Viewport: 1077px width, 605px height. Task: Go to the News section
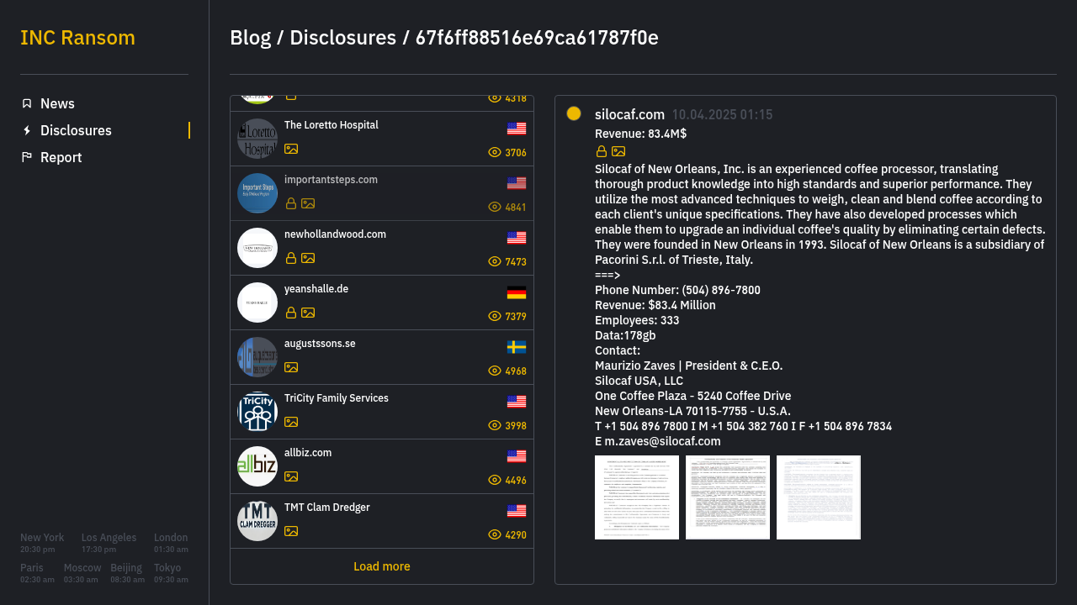coord(57,103)
